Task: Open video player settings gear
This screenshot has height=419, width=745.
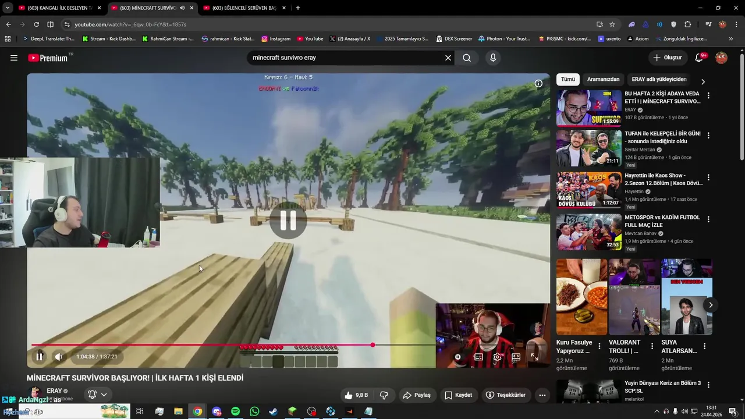Action: 497,357
